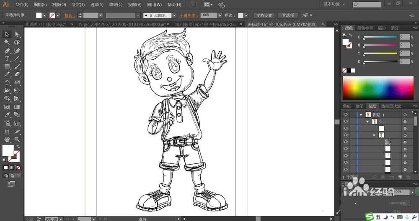
Task: Select the Zoom magnifier tool
Action: [17, 139]
